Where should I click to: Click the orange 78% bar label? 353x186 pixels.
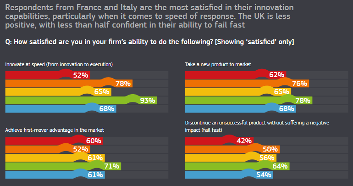[x=123, y=83]
